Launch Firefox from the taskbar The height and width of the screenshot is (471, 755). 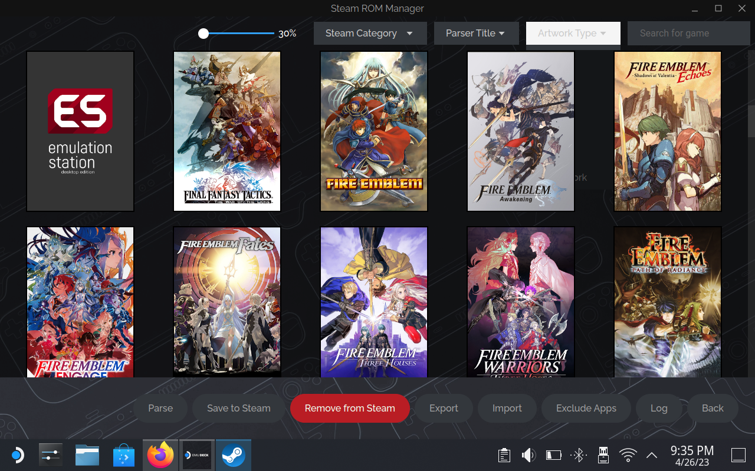click(x=159, y=455)
